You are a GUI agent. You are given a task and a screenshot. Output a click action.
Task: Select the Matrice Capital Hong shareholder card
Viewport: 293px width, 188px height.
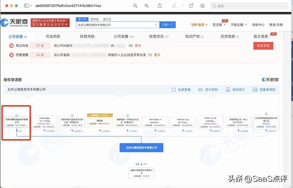tap(183, 122)
